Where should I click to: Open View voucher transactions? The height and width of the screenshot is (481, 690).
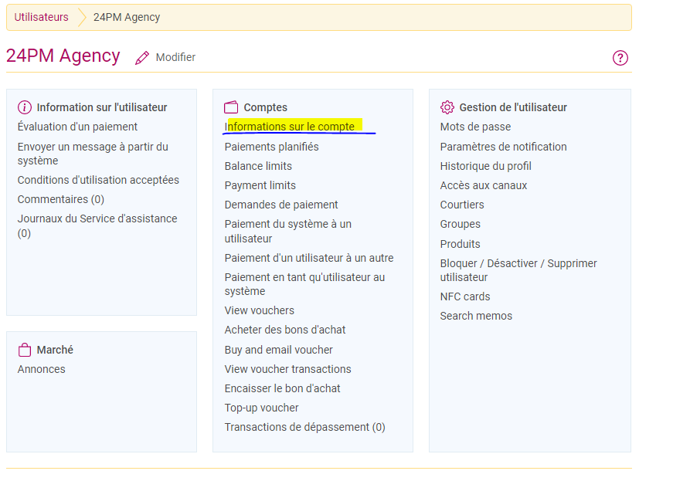tap(287, 369)
